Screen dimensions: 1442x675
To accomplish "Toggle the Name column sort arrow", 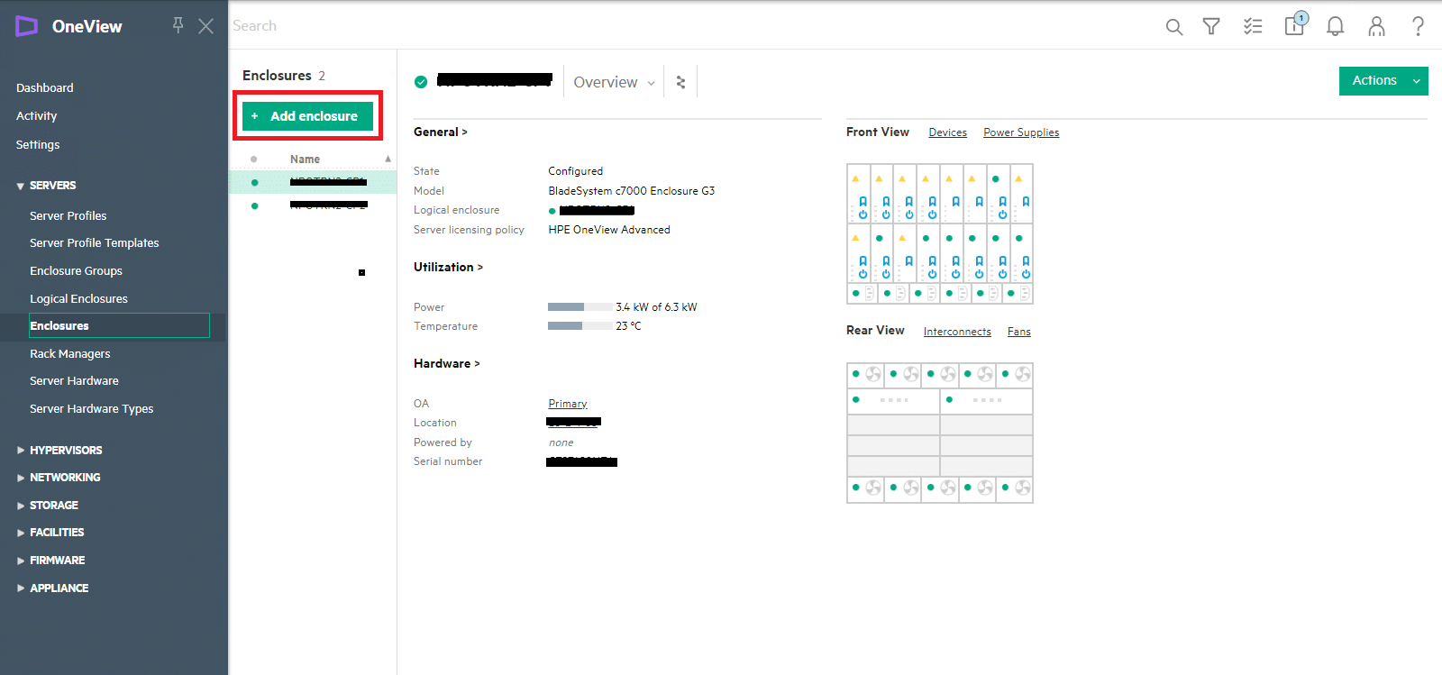I will [x=388, y=160].
